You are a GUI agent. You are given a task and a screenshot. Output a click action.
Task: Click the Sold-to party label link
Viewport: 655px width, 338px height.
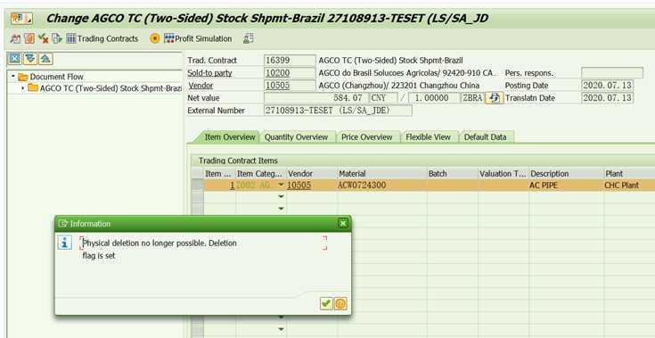point(209,73)
